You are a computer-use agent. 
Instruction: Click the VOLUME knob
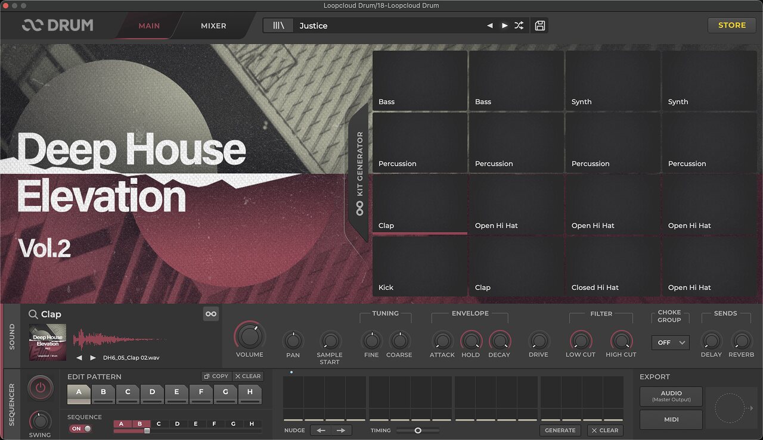point(249,336)
